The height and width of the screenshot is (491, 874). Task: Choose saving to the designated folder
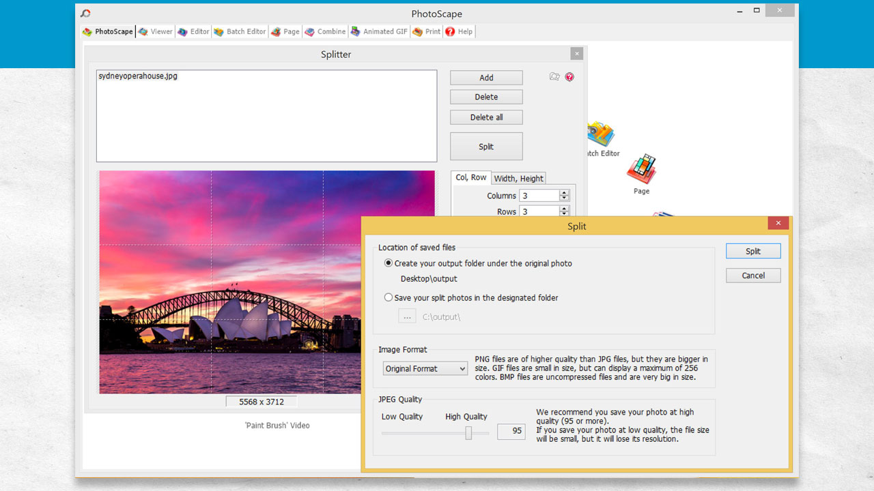pos(388,297)
